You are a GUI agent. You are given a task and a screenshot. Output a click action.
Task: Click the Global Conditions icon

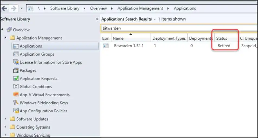click(16, 86)
